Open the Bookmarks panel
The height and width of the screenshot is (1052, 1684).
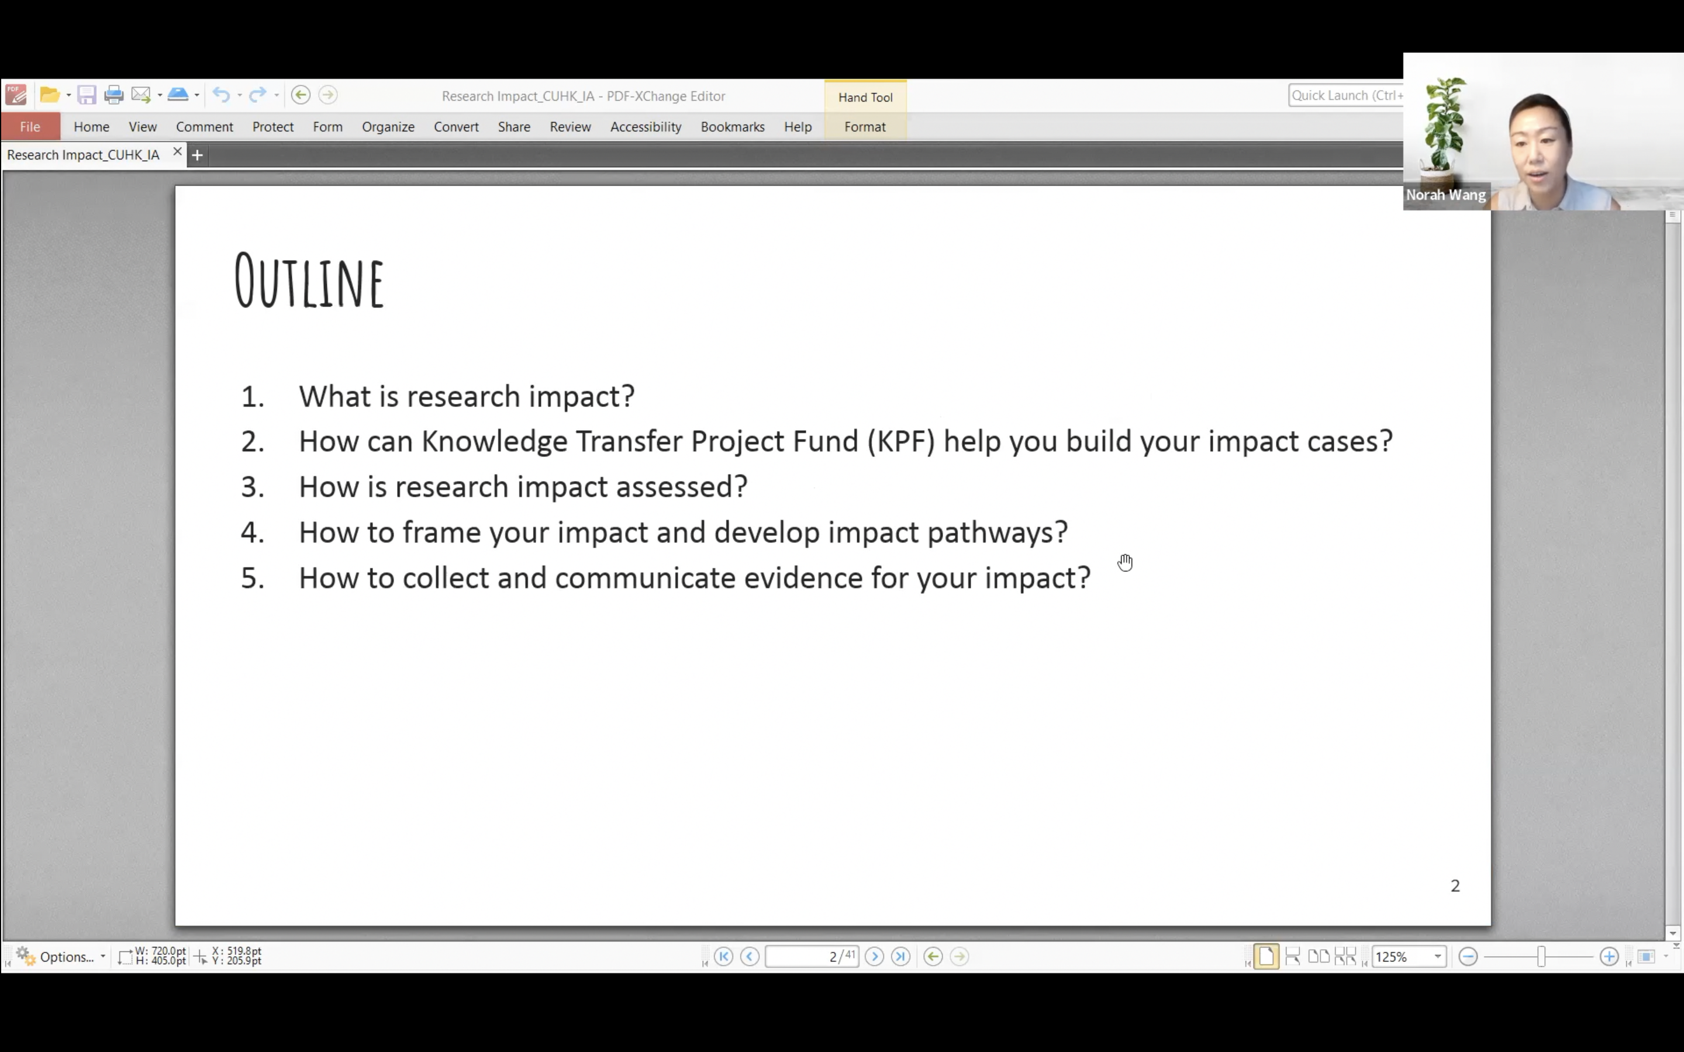(x=732, y=126)
